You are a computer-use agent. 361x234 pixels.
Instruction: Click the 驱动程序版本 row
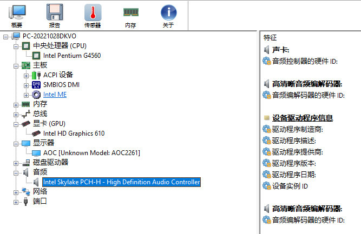pos(290,163)
